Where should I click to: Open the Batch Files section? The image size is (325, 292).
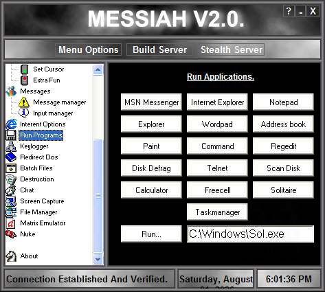pos(36,168)
